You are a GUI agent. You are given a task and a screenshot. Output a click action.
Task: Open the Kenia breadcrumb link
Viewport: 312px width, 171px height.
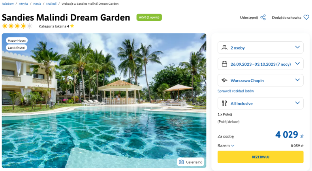click(37, 4)
